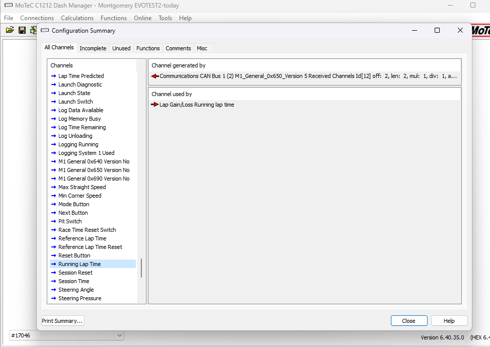Image resolution: width=490 pixels, height=347 pixels.
Task: Open the Connections menu
Action: click(x=37, y=18)
